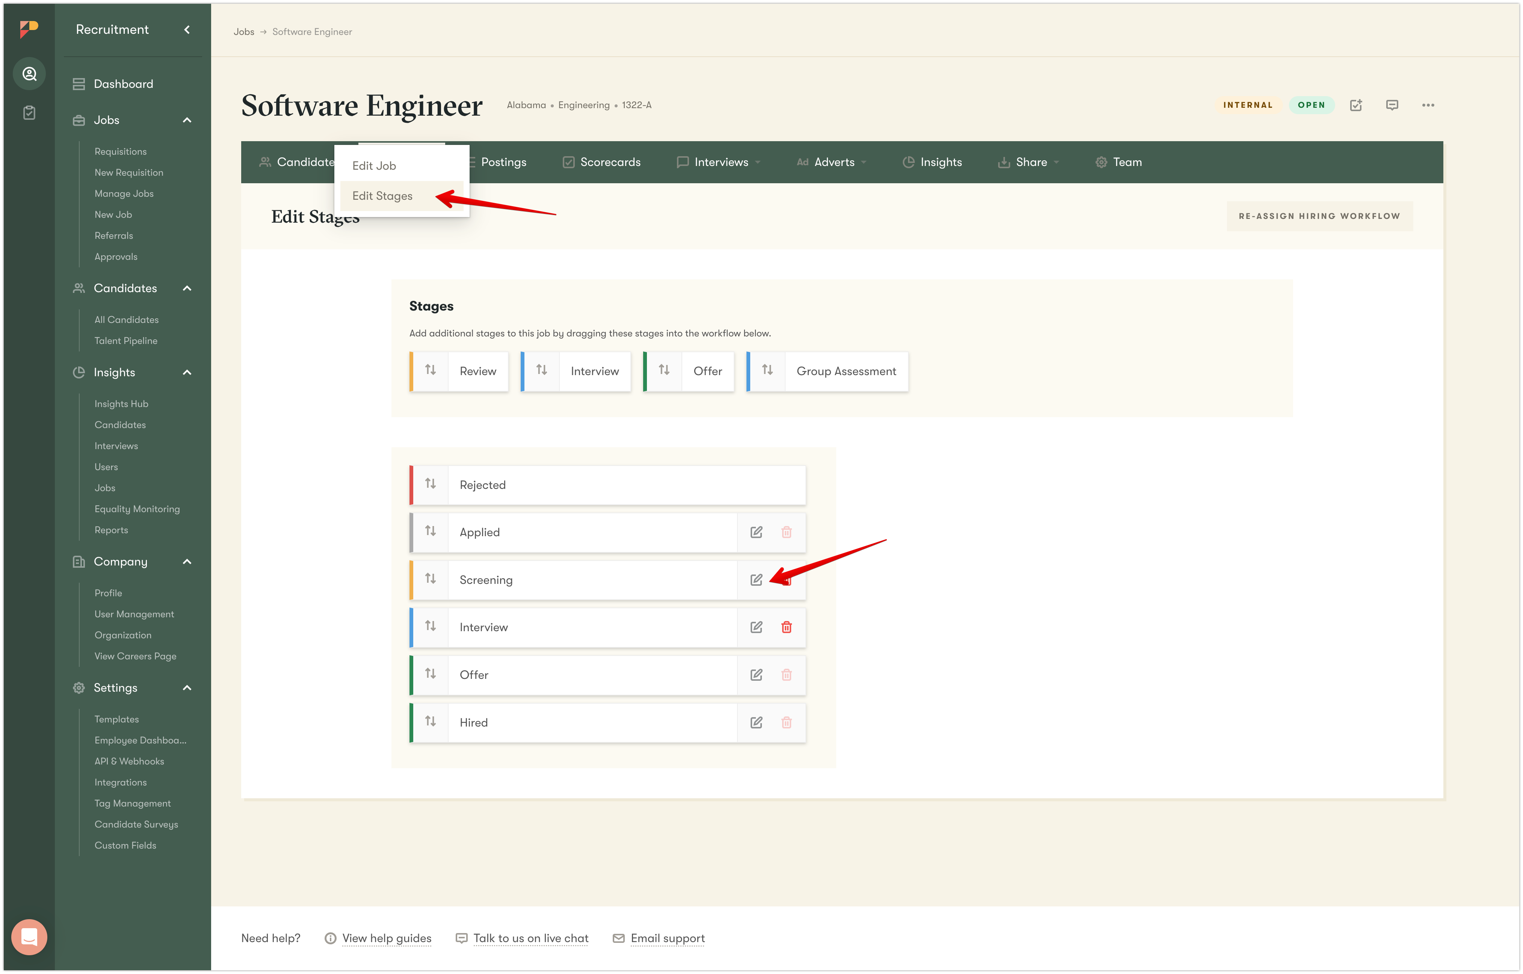Collapse the Recruitment sidebar with arrow

(x=187, y=30)
